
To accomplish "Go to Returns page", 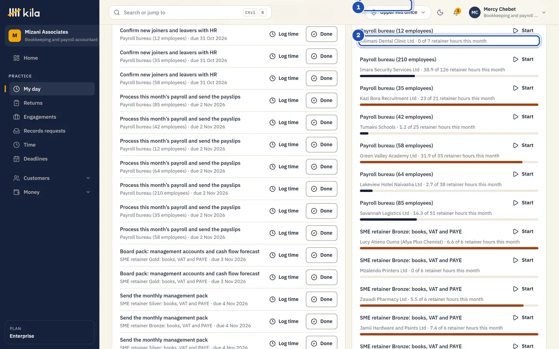I will [52, 103].
